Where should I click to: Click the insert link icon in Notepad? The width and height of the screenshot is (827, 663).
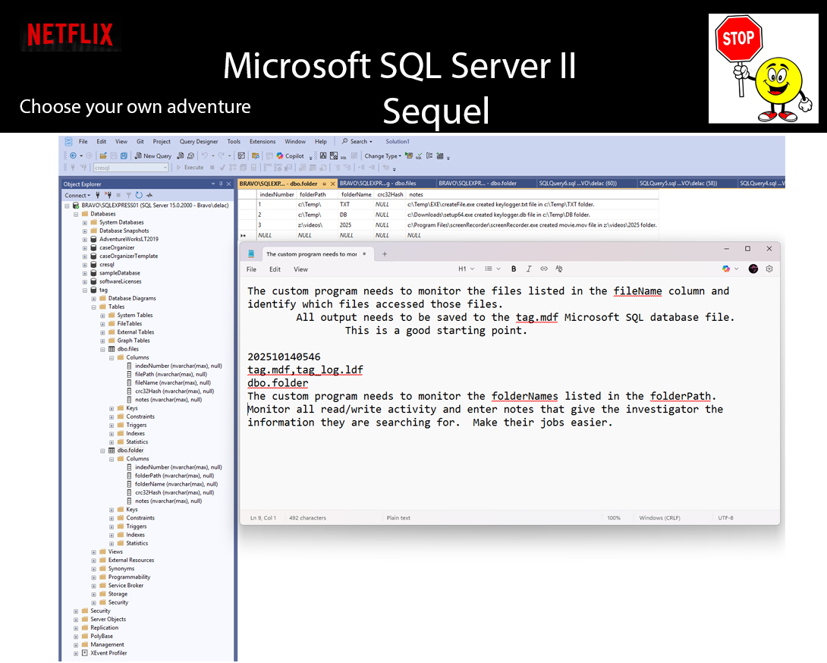(544, 269)
